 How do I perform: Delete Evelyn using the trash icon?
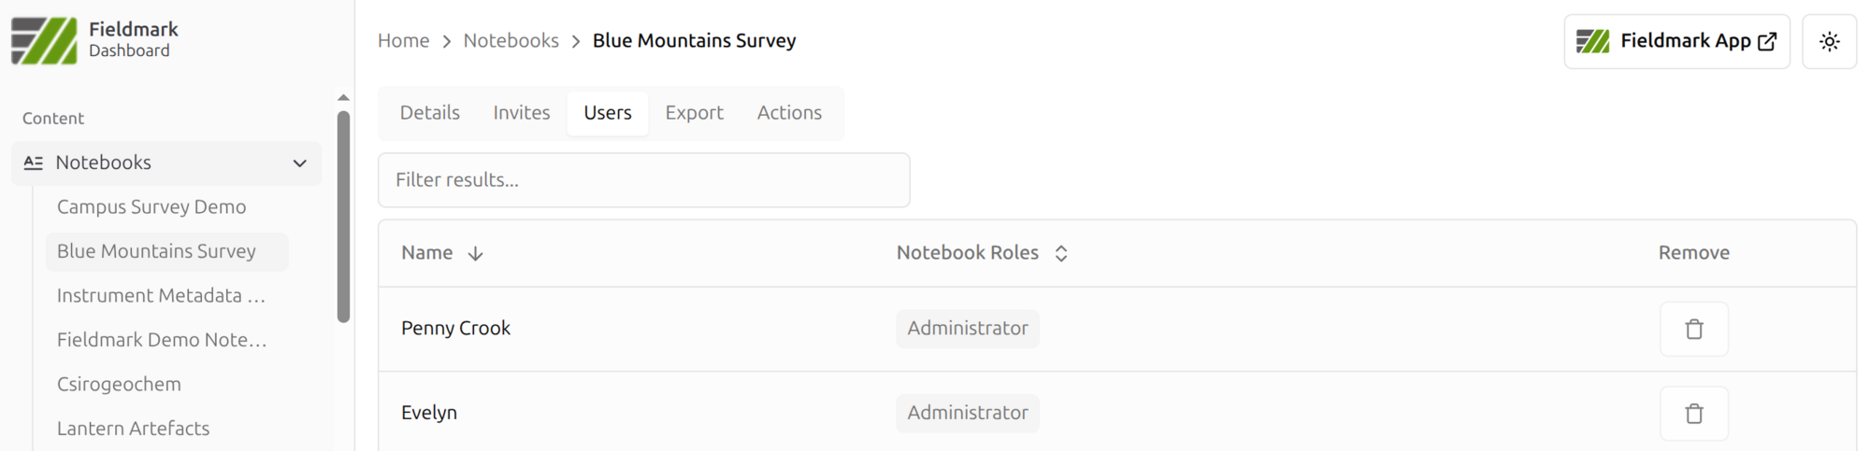coord(1693,413)
